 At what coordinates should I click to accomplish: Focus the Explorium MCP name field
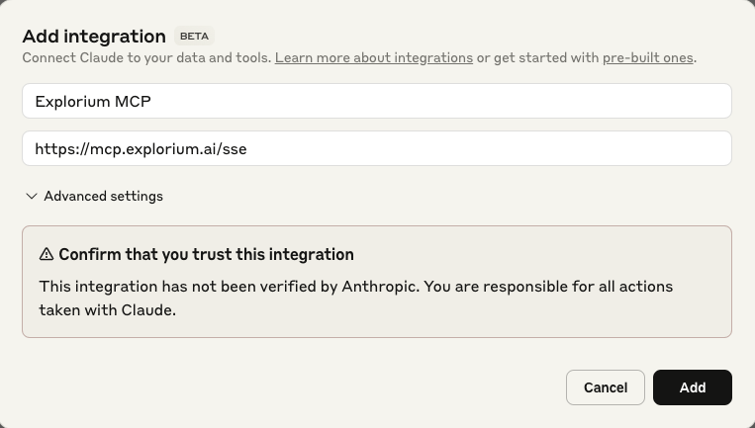point(377,101)
